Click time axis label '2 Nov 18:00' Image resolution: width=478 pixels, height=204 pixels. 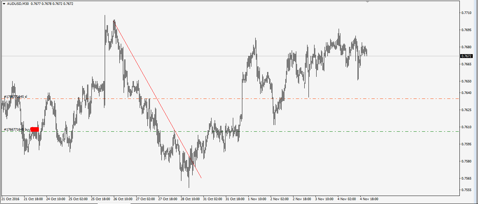(302, 199)
